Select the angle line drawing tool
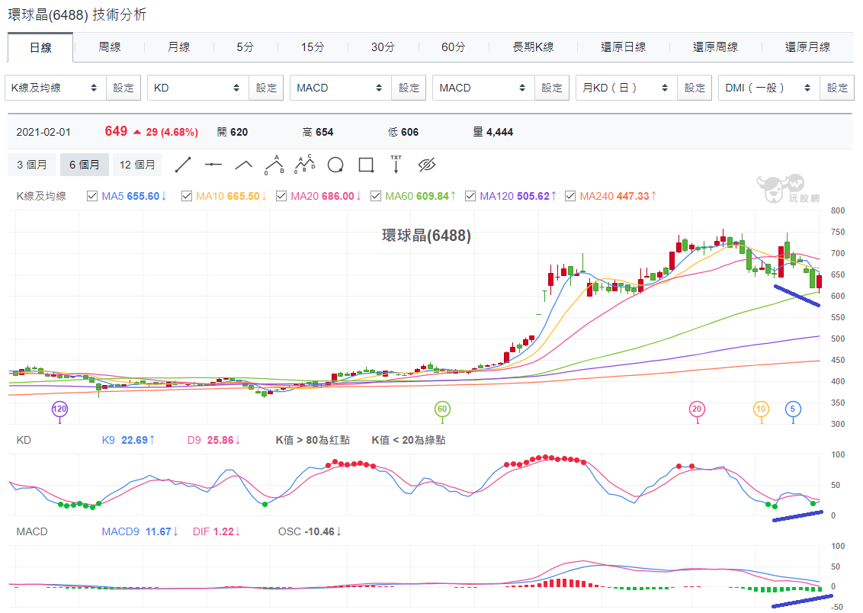The width and height of the screenshot is (863, 613). (244, 165)
